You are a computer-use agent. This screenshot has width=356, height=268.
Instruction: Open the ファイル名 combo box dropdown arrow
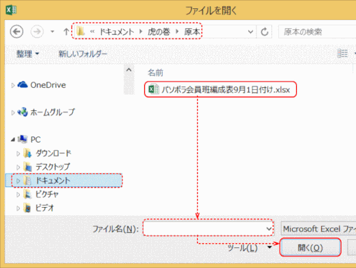[x=269, y=228]
